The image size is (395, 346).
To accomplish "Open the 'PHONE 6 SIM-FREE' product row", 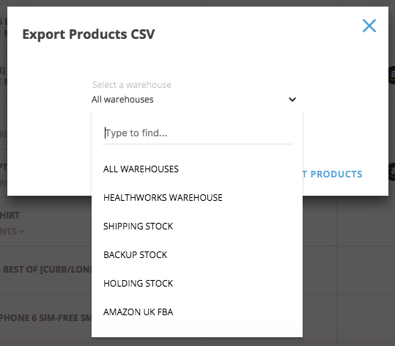I will [46, 317].
